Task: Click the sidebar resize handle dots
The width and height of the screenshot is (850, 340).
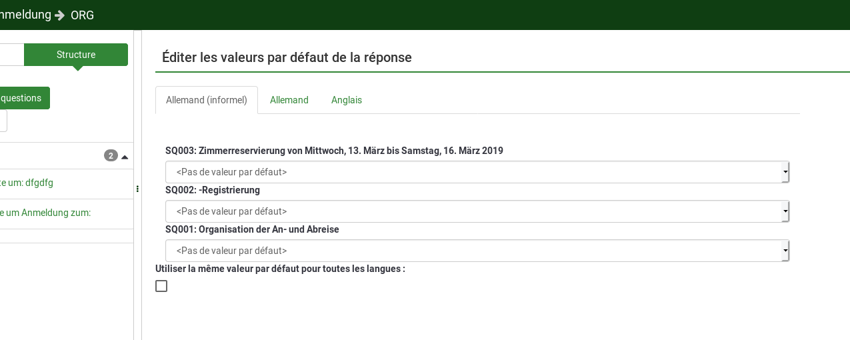Action: click(x=137, y=189)
